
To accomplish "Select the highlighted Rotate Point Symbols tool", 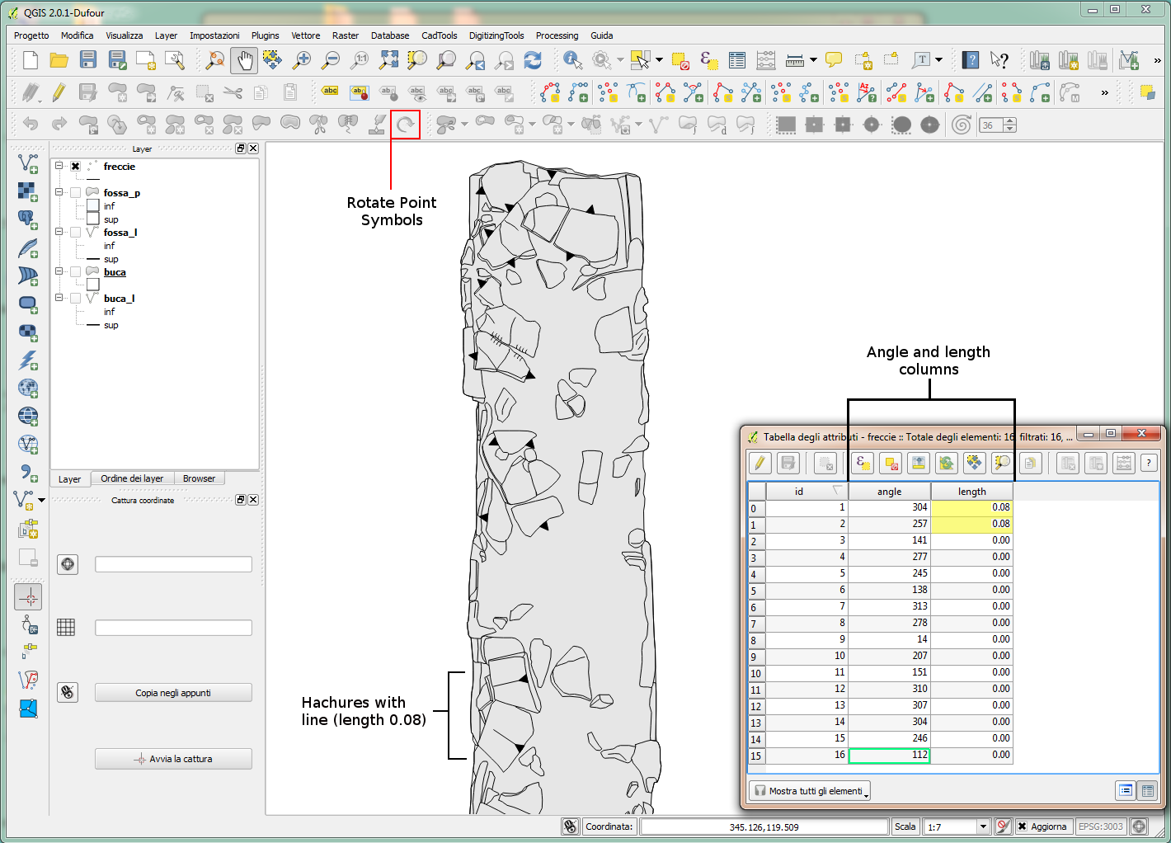I will click(x=406, y=125).
